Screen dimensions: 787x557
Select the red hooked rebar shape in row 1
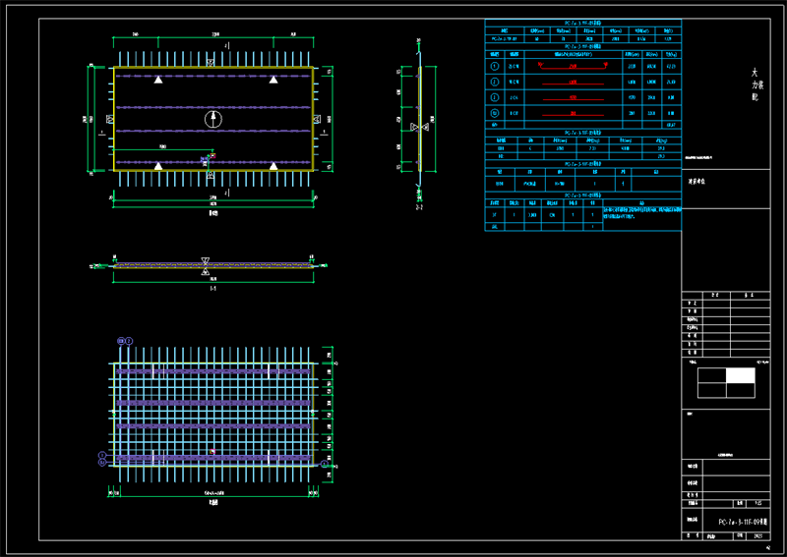click(573, 66)
